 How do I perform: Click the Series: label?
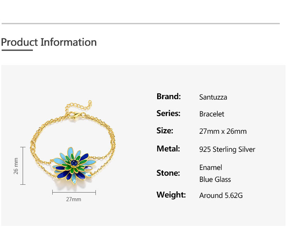coord(168,114)
